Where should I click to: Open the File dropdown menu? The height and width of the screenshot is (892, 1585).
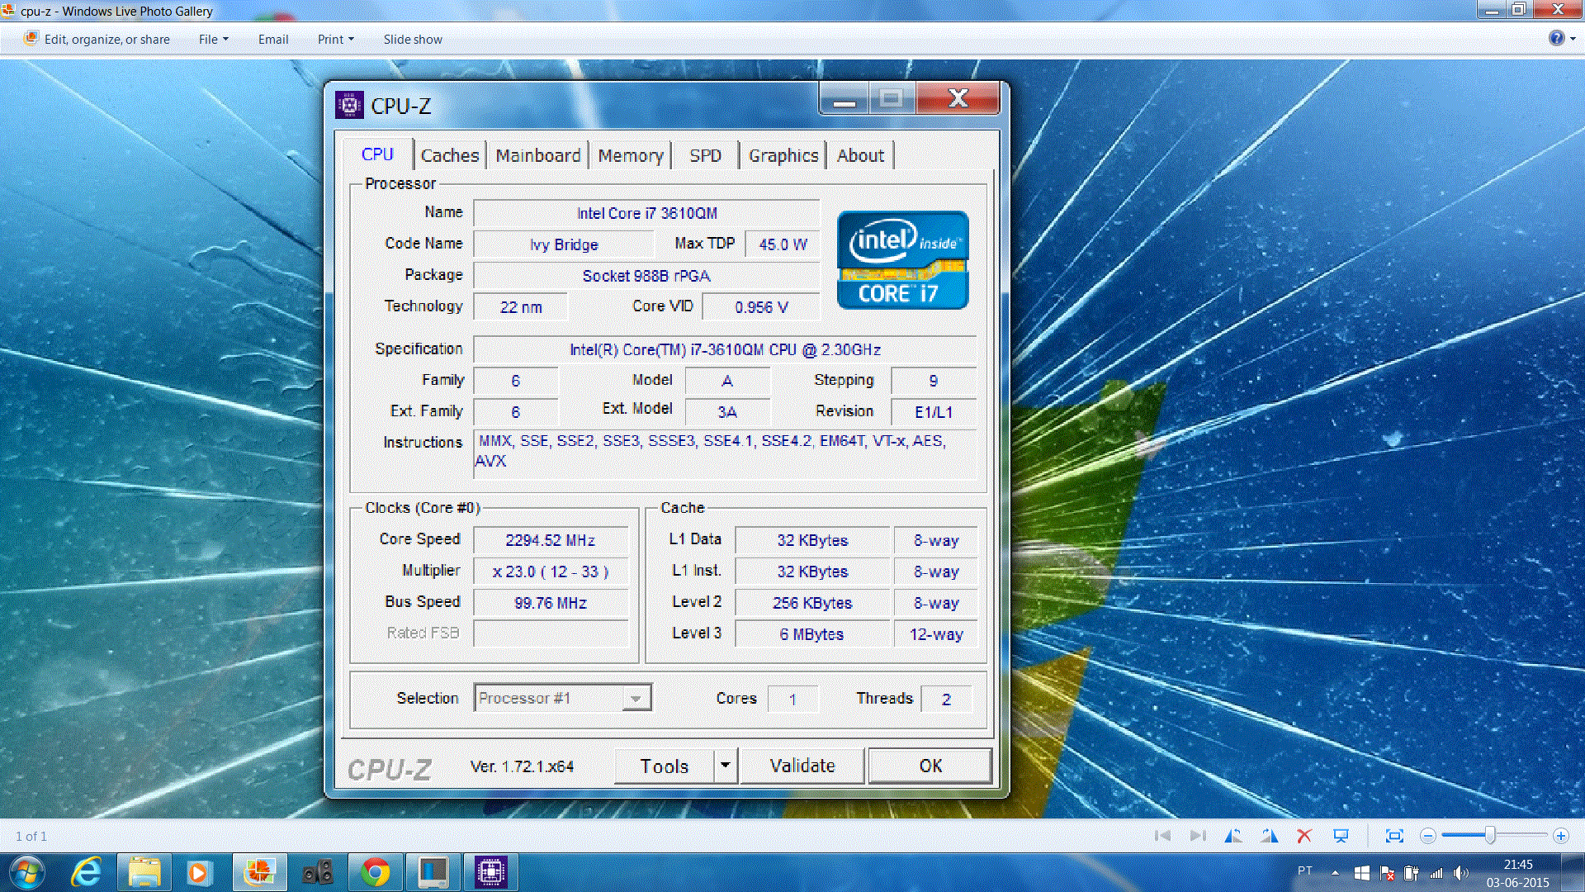pos(213,39)
